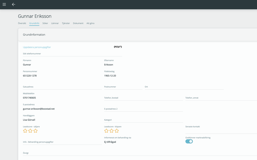Switch to Att göra tab
Image resolution: width=257 pixels, height=160 pixels.
pos(90,23)
